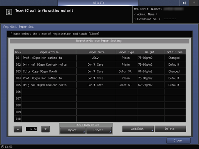Click Close to fix settings
The image size is (199, 149).
178,141
